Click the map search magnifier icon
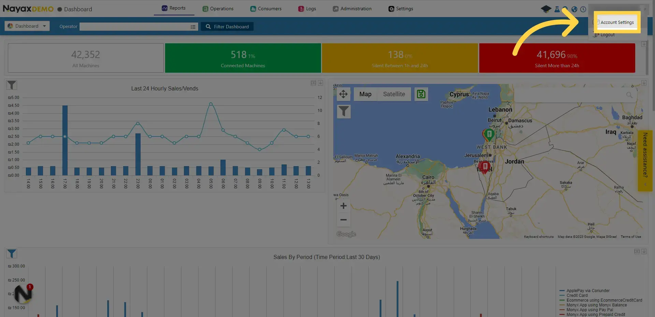Viewport: 655px width, 317px height. pyautogui.click(x=629, y=95)
